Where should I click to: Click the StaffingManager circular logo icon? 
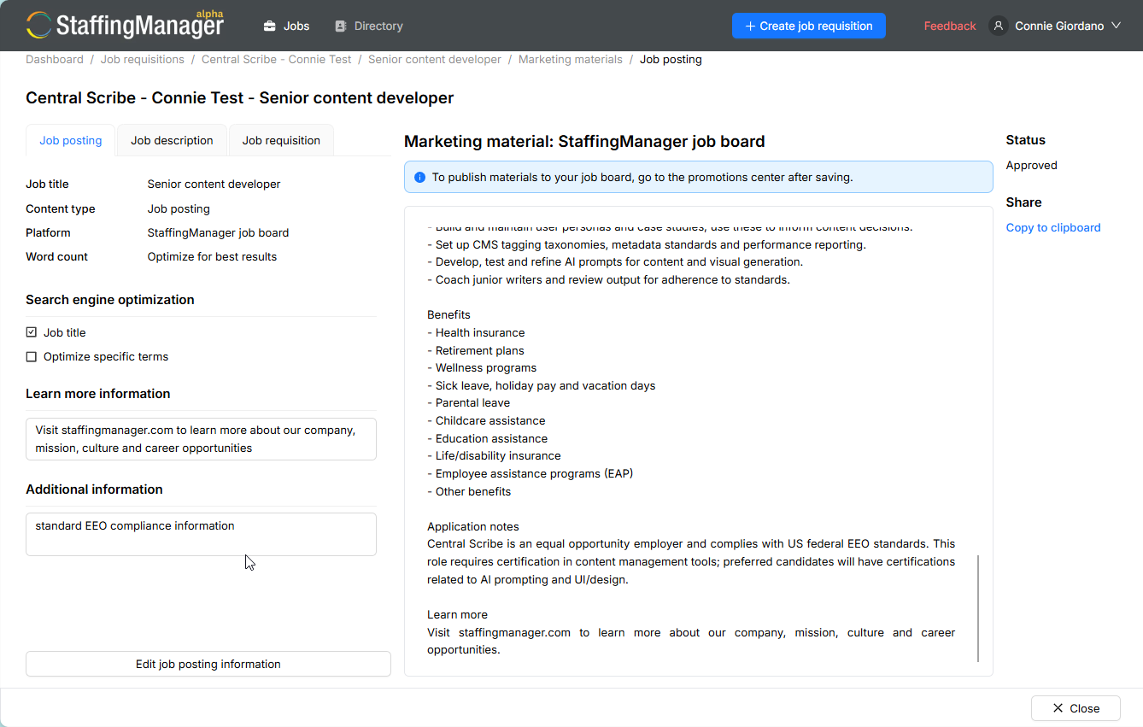pos(38,25)
